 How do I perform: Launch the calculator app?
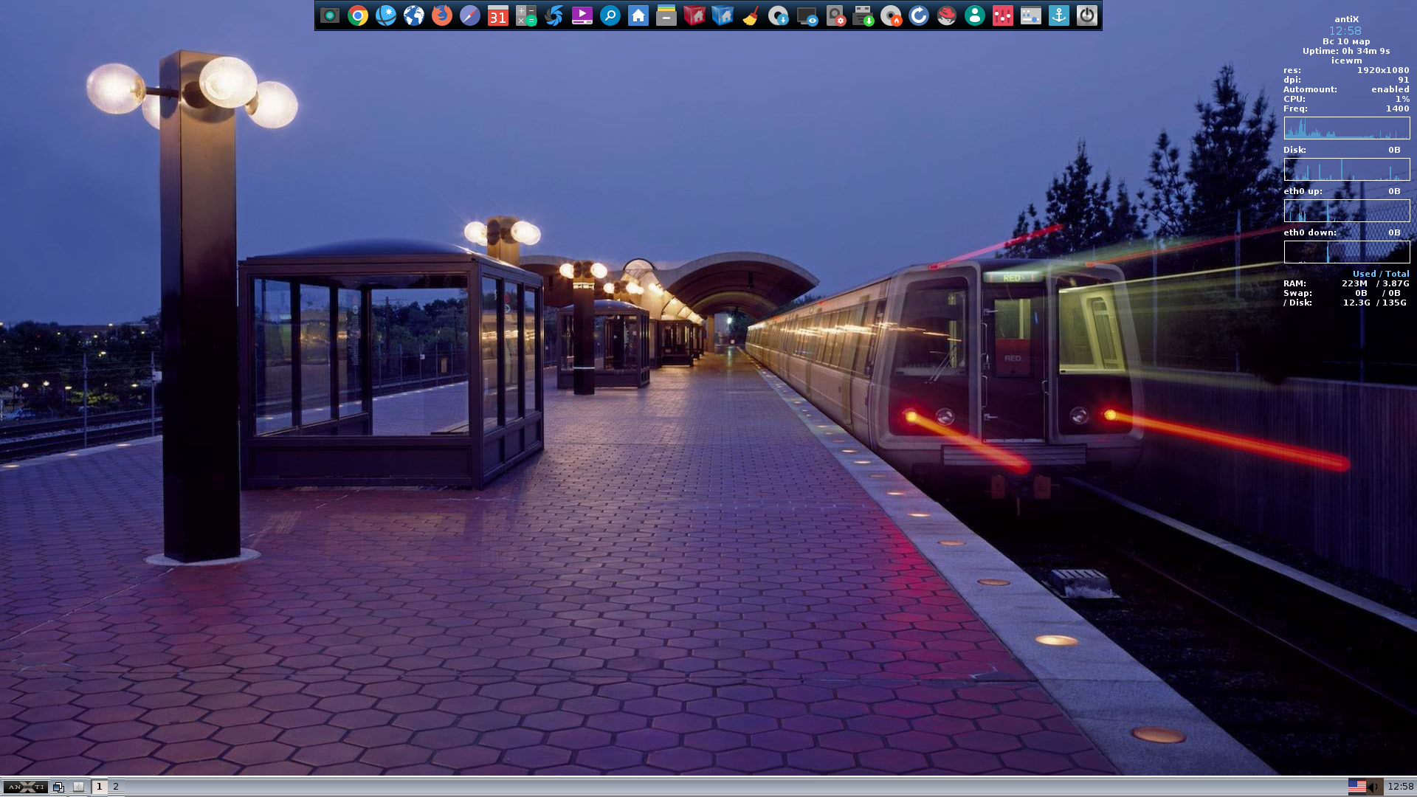(x=525, y=15)
